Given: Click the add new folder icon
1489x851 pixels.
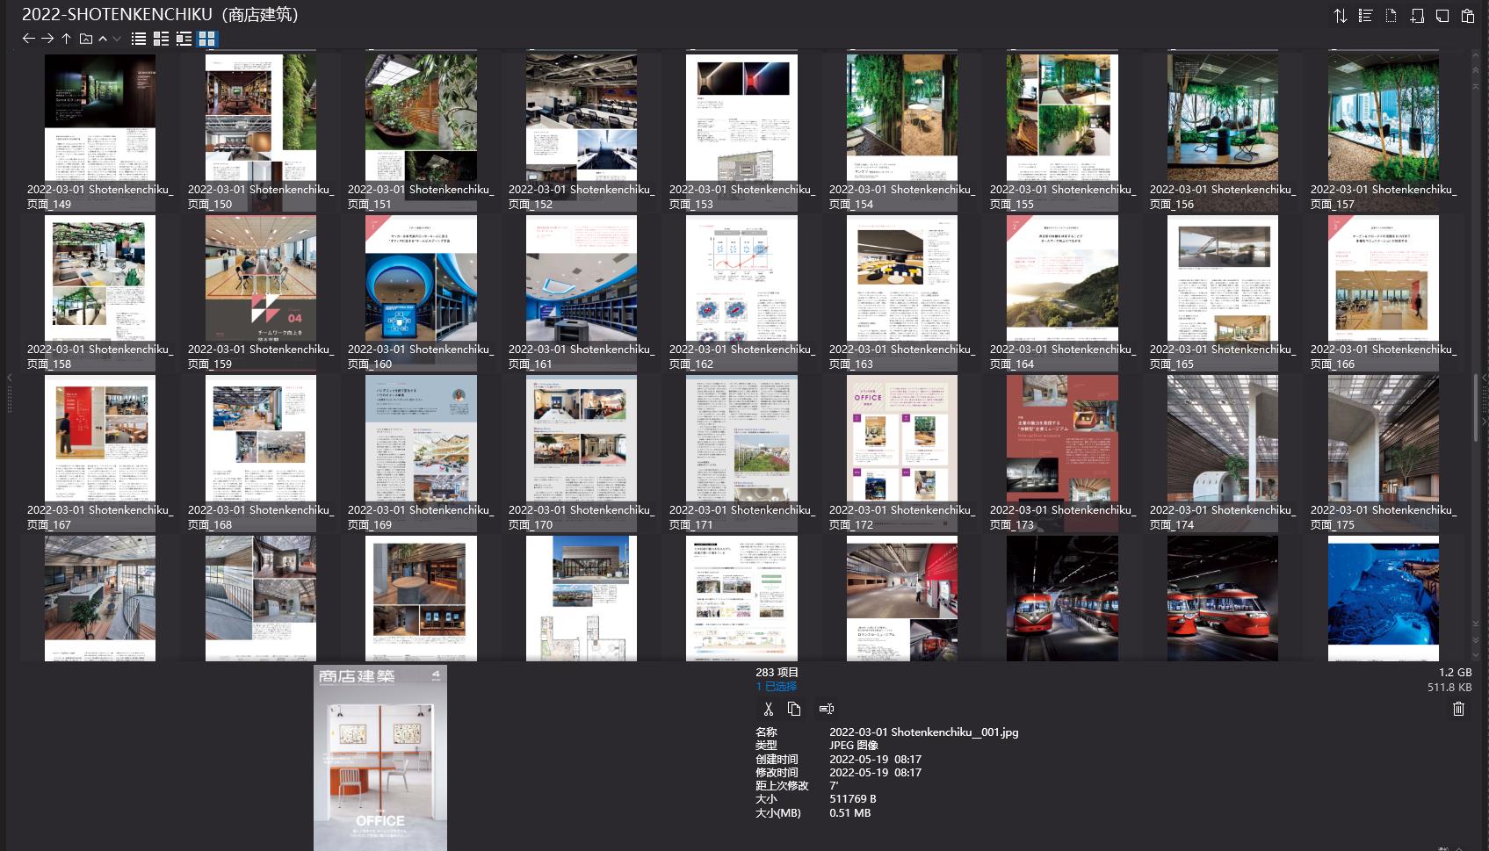Looking at the screenshot, I should coord(1417,16).
